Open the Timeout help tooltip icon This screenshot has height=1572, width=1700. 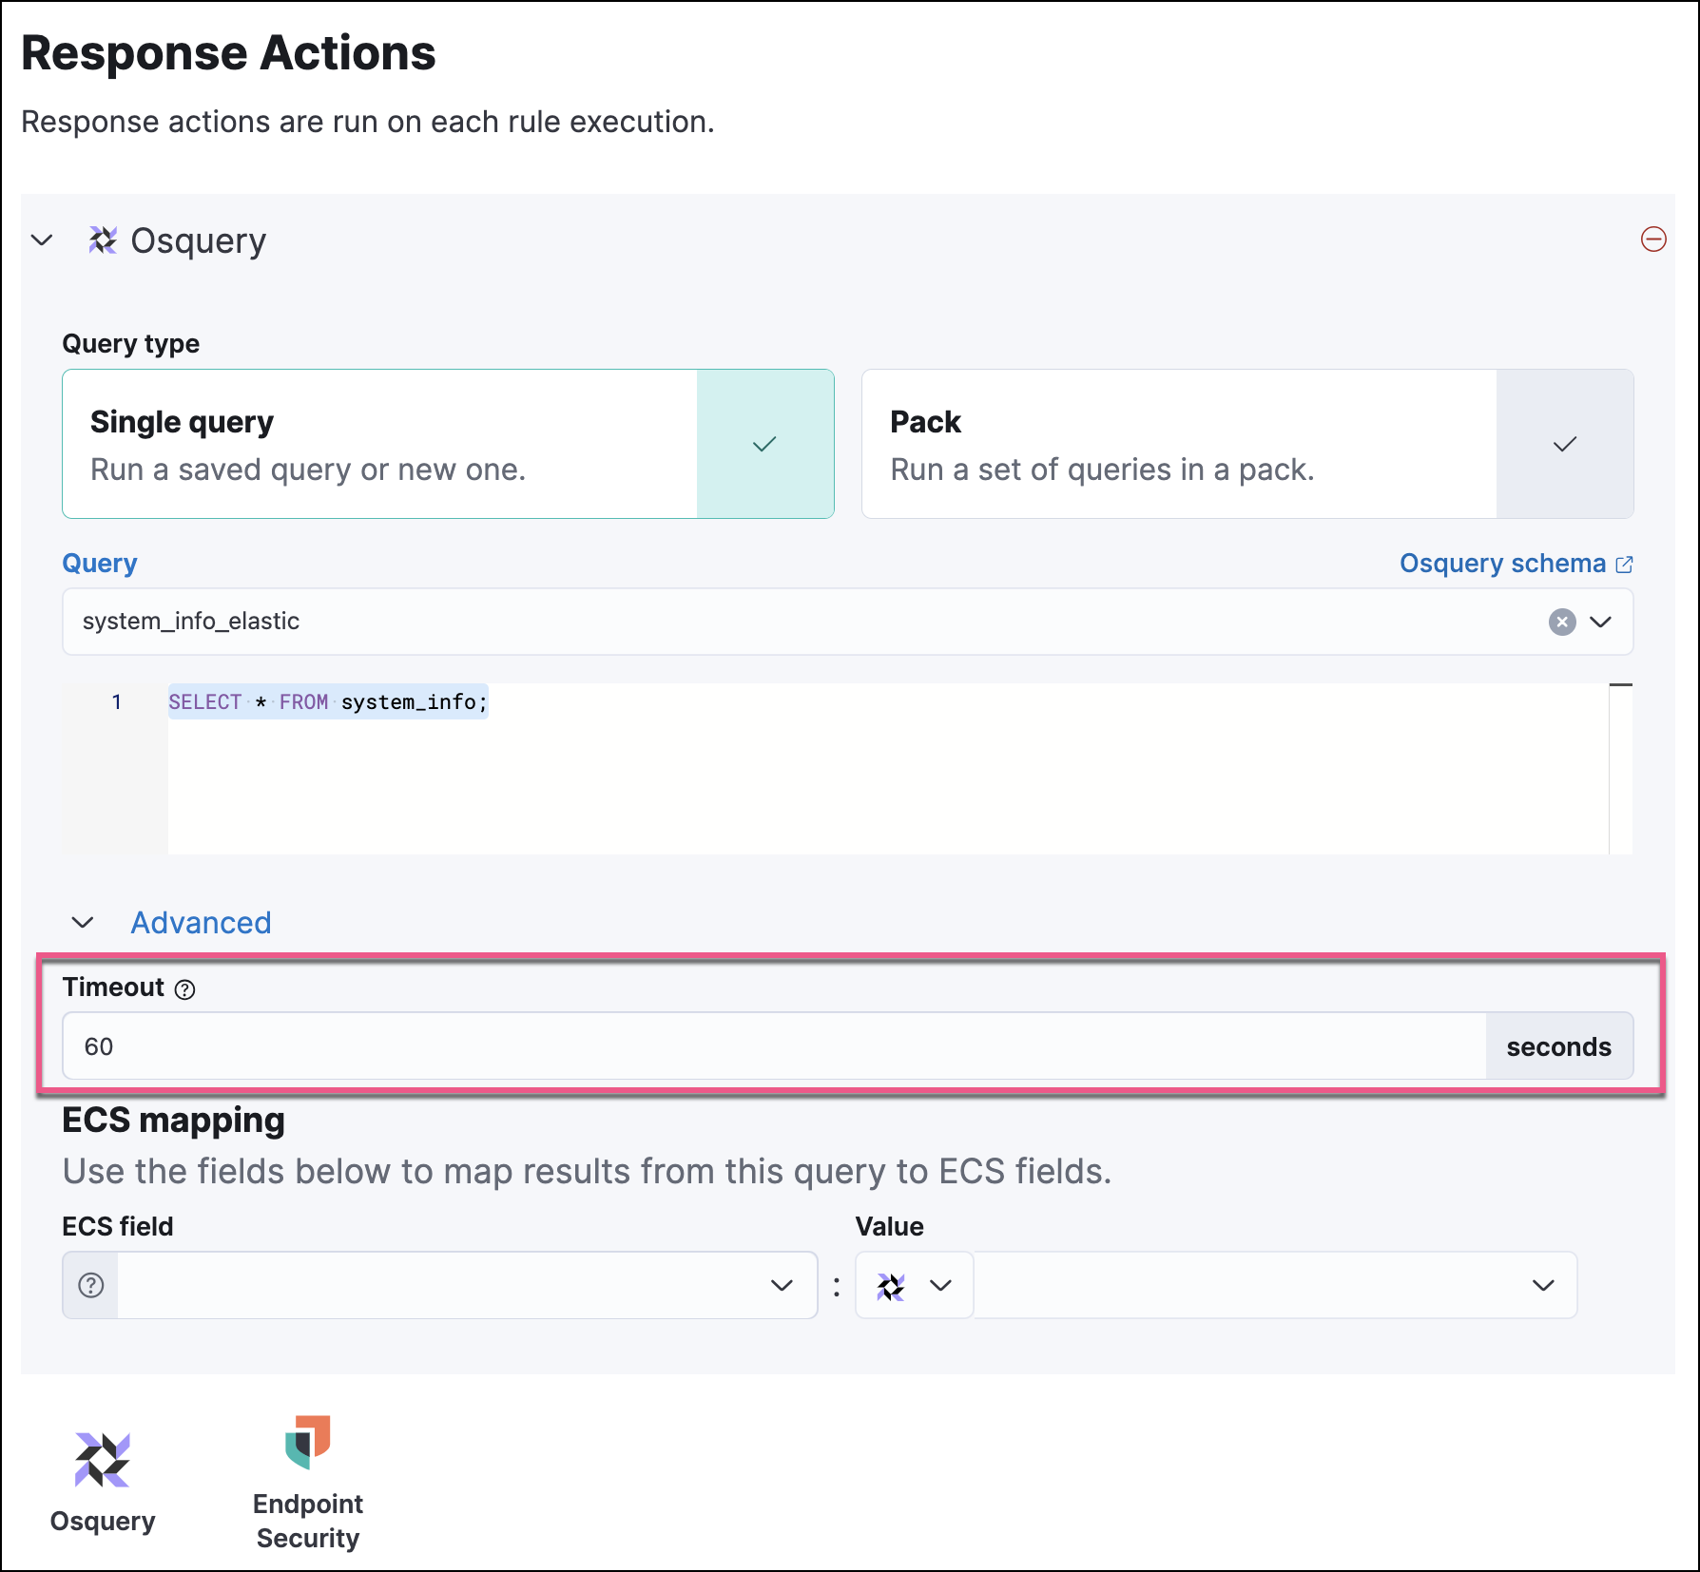184,989
